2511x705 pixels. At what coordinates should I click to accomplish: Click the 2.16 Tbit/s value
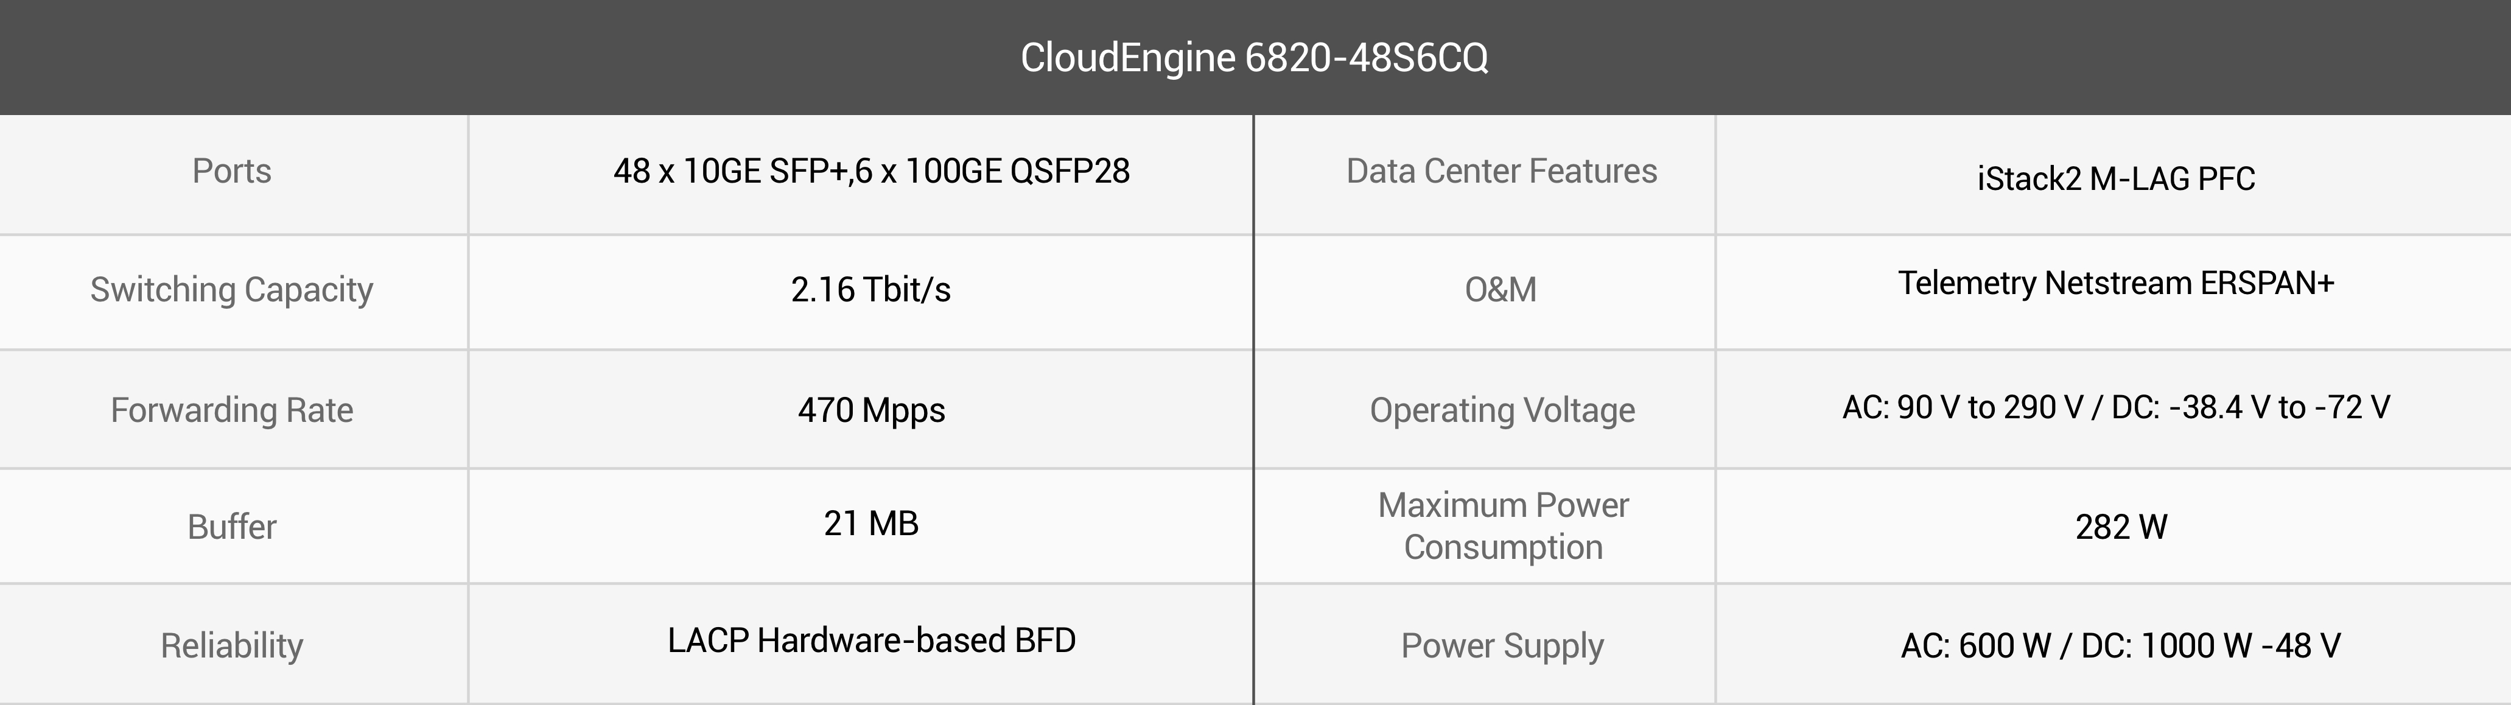(870, 290)
